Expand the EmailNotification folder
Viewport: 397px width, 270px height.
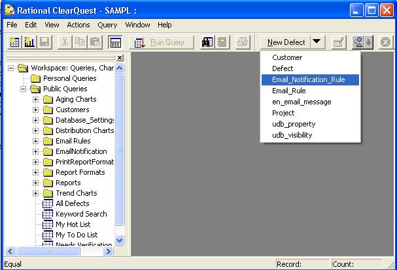pyautogui.click(x=36, y=151)
